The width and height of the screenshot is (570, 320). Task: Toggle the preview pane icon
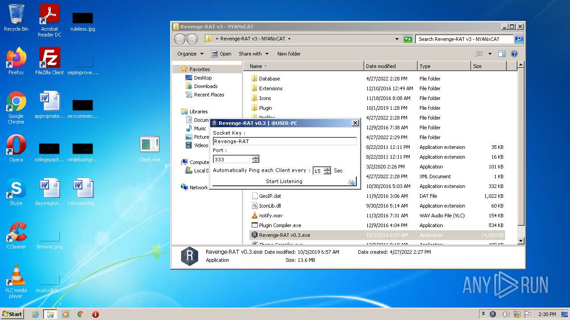(x=502, y=54)
